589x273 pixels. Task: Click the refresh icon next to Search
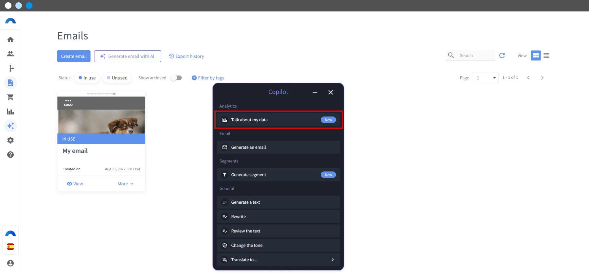(x=502, y=56)
